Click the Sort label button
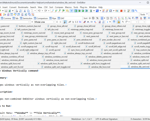The image size is (150, 121). pyautogui.click(x=85, y=18)
